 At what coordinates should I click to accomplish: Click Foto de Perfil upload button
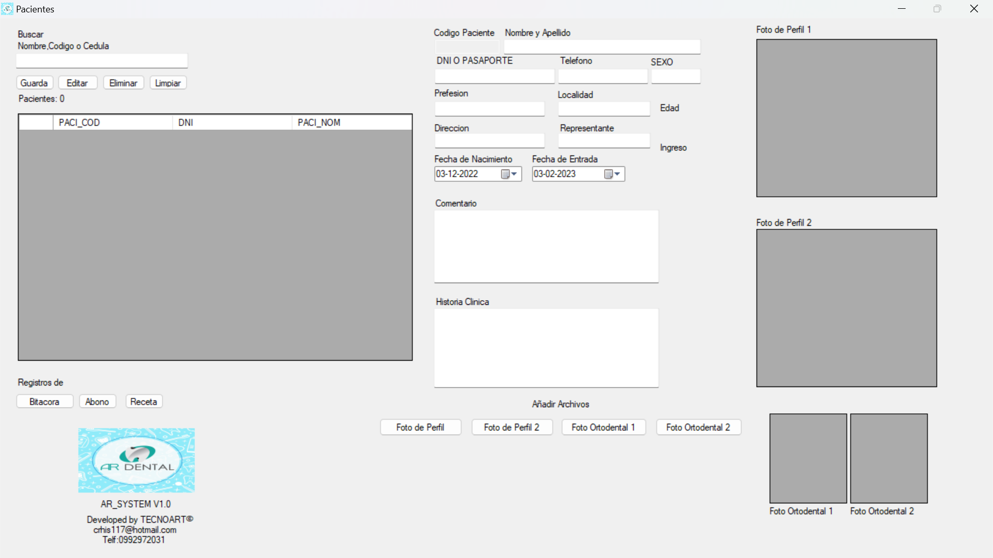pyautogui.click(x=420, y=427)
